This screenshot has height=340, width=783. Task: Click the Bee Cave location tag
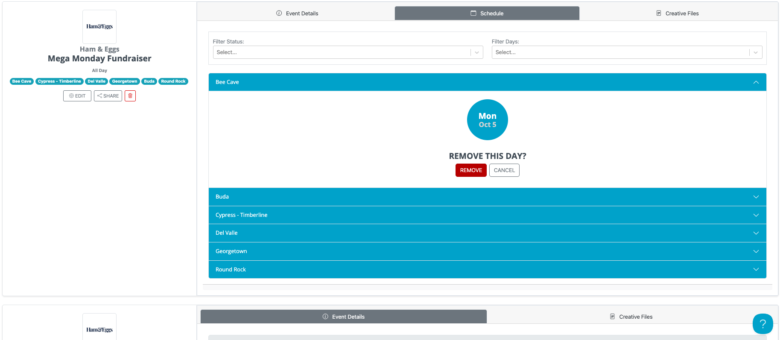click(22, 81)
